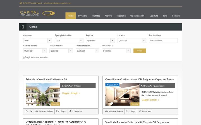The height and width of the screenshot is (125, 201).
Task: Open the Trilocale building exterior thumbnail
Action: [43, 94]
